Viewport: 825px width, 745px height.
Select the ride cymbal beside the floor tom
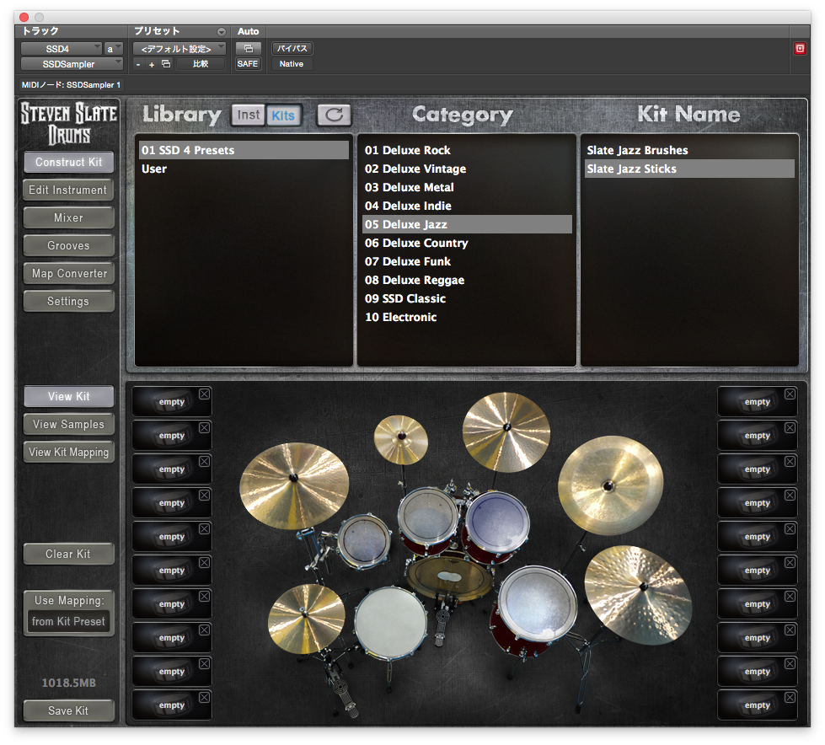638,594
